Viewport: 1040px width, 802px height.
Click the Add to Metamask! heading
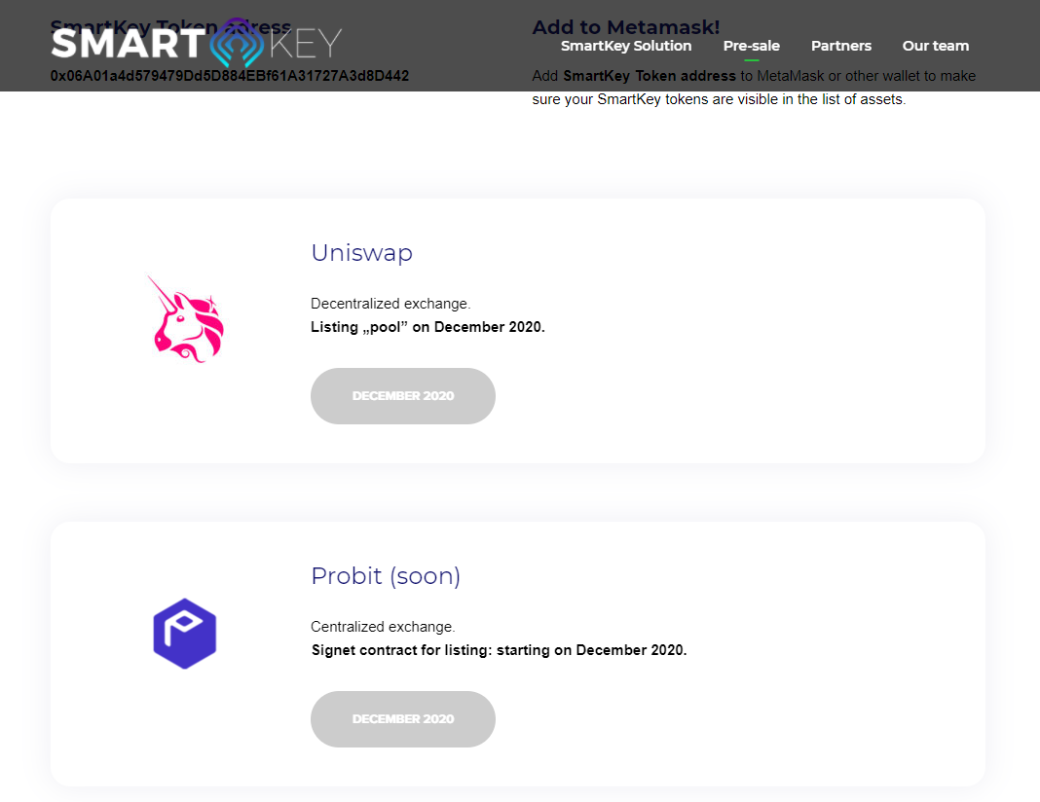(x=625, y=27)
